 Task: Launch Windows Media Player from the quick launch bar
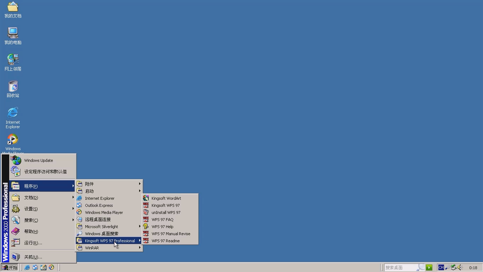coord(51,267)
